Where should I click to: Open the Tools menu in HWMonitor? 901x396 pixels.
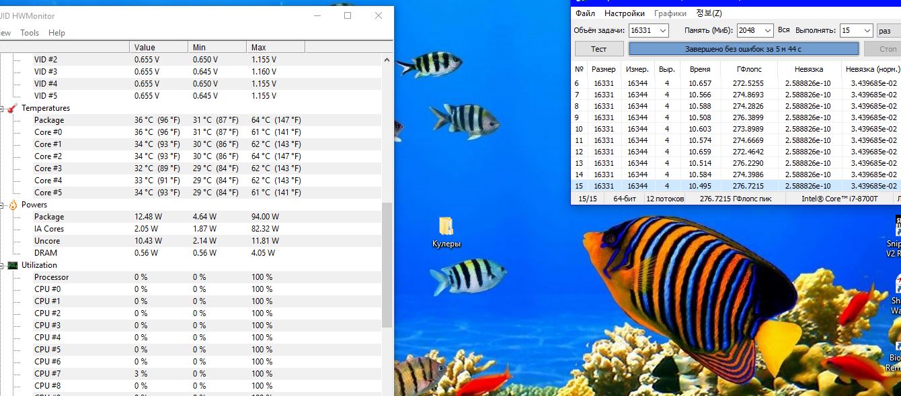point(30,33)
